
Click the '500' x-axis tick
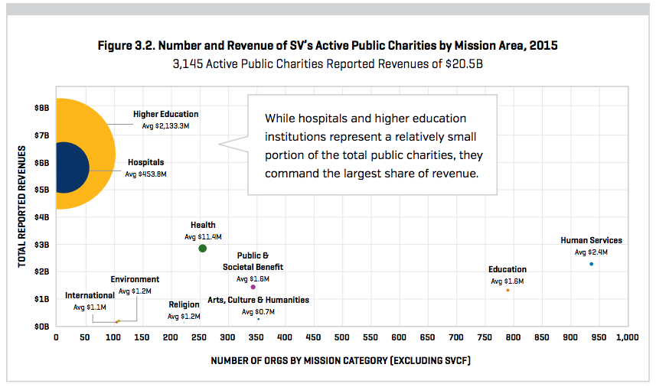[342, 337]
